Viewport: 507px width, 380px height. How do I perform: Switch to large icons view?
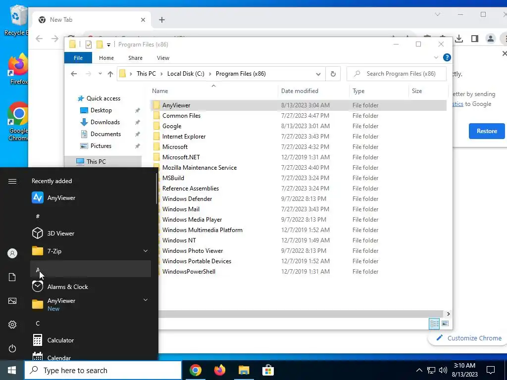coord(445,324)
